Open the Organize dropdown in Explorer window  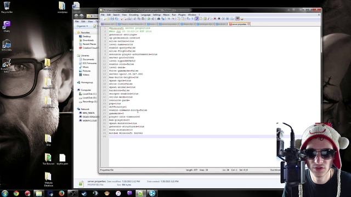pyautogui.click(x=82, y=26)
